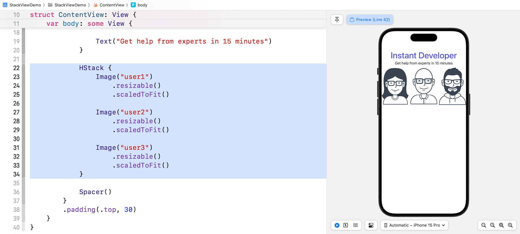Image resolution: width=520 pixels, height=234 pixels.
Task: Pin the preview with the pin icon
Action: pyautogui.click(x=337, y=19)
